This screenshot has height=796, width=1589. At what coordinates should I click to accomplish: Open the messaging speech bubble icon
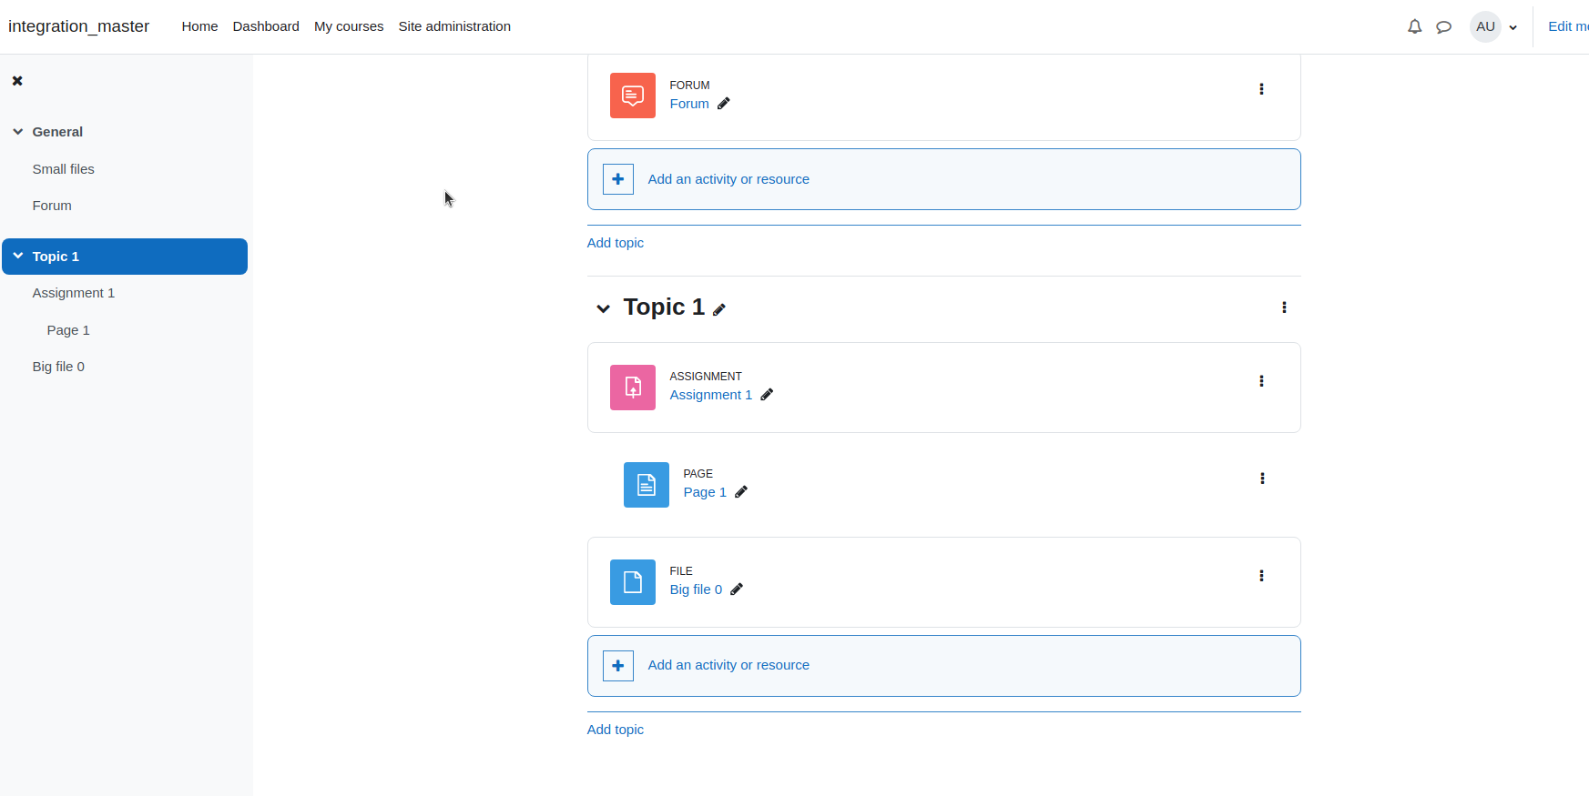[x=1443, y=26]
